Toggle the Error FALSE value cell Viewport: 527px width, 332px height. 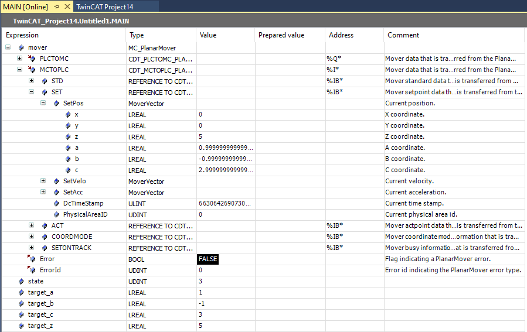tap(208, 259)
